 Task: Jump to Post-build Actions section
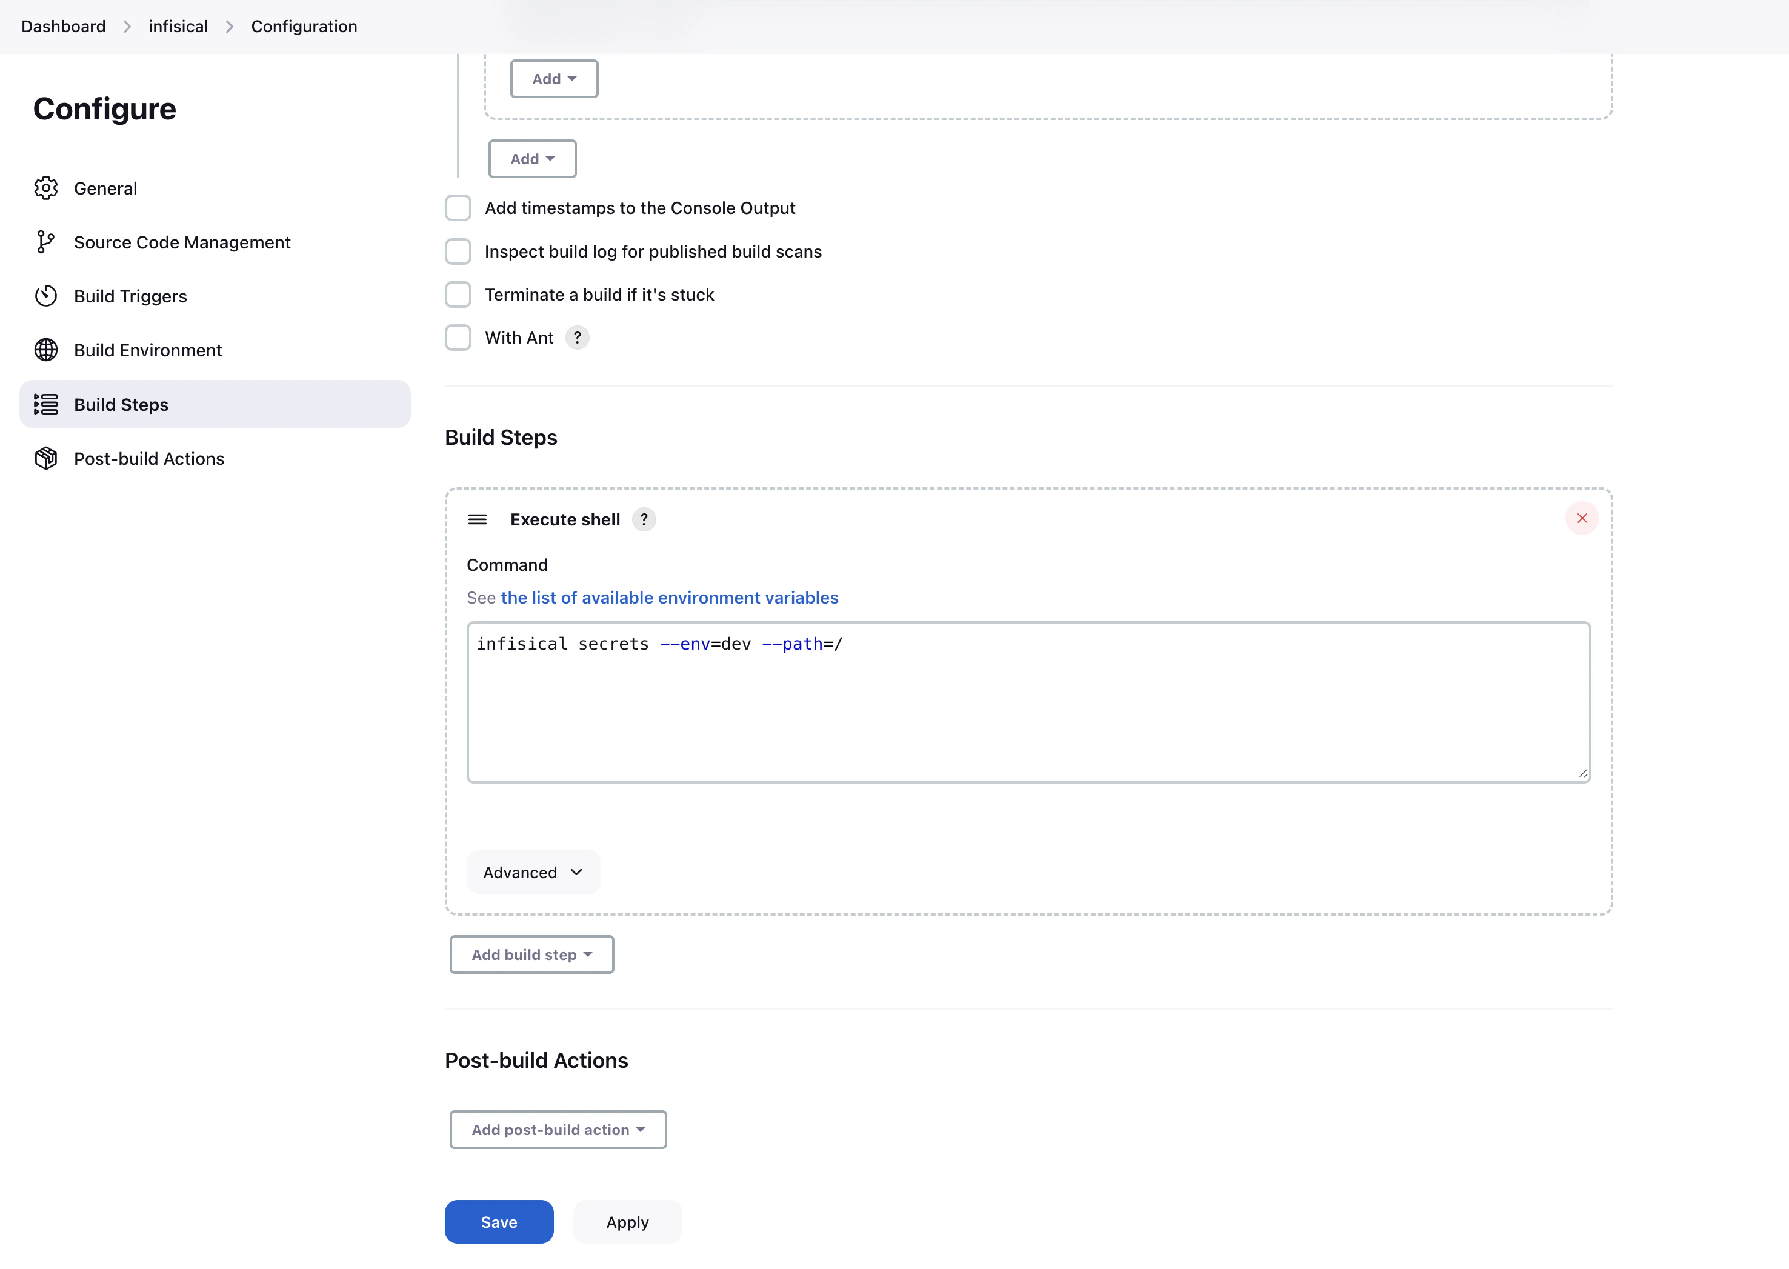215,459
